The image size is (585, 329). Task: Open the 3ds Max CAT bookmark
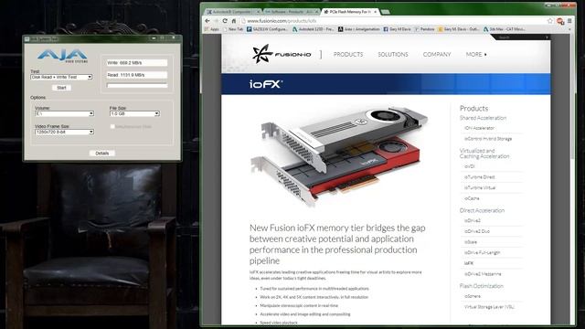[504, 29]
